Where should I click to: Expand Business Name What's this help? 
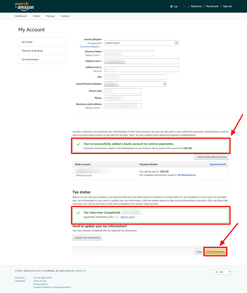tap(93, 55)
